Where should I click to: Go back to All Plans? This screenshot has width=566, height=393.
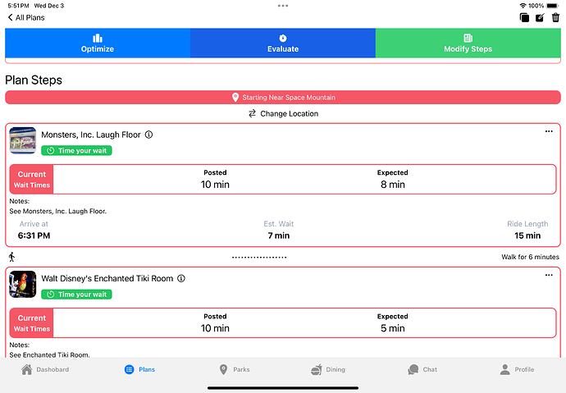point(26,17)
